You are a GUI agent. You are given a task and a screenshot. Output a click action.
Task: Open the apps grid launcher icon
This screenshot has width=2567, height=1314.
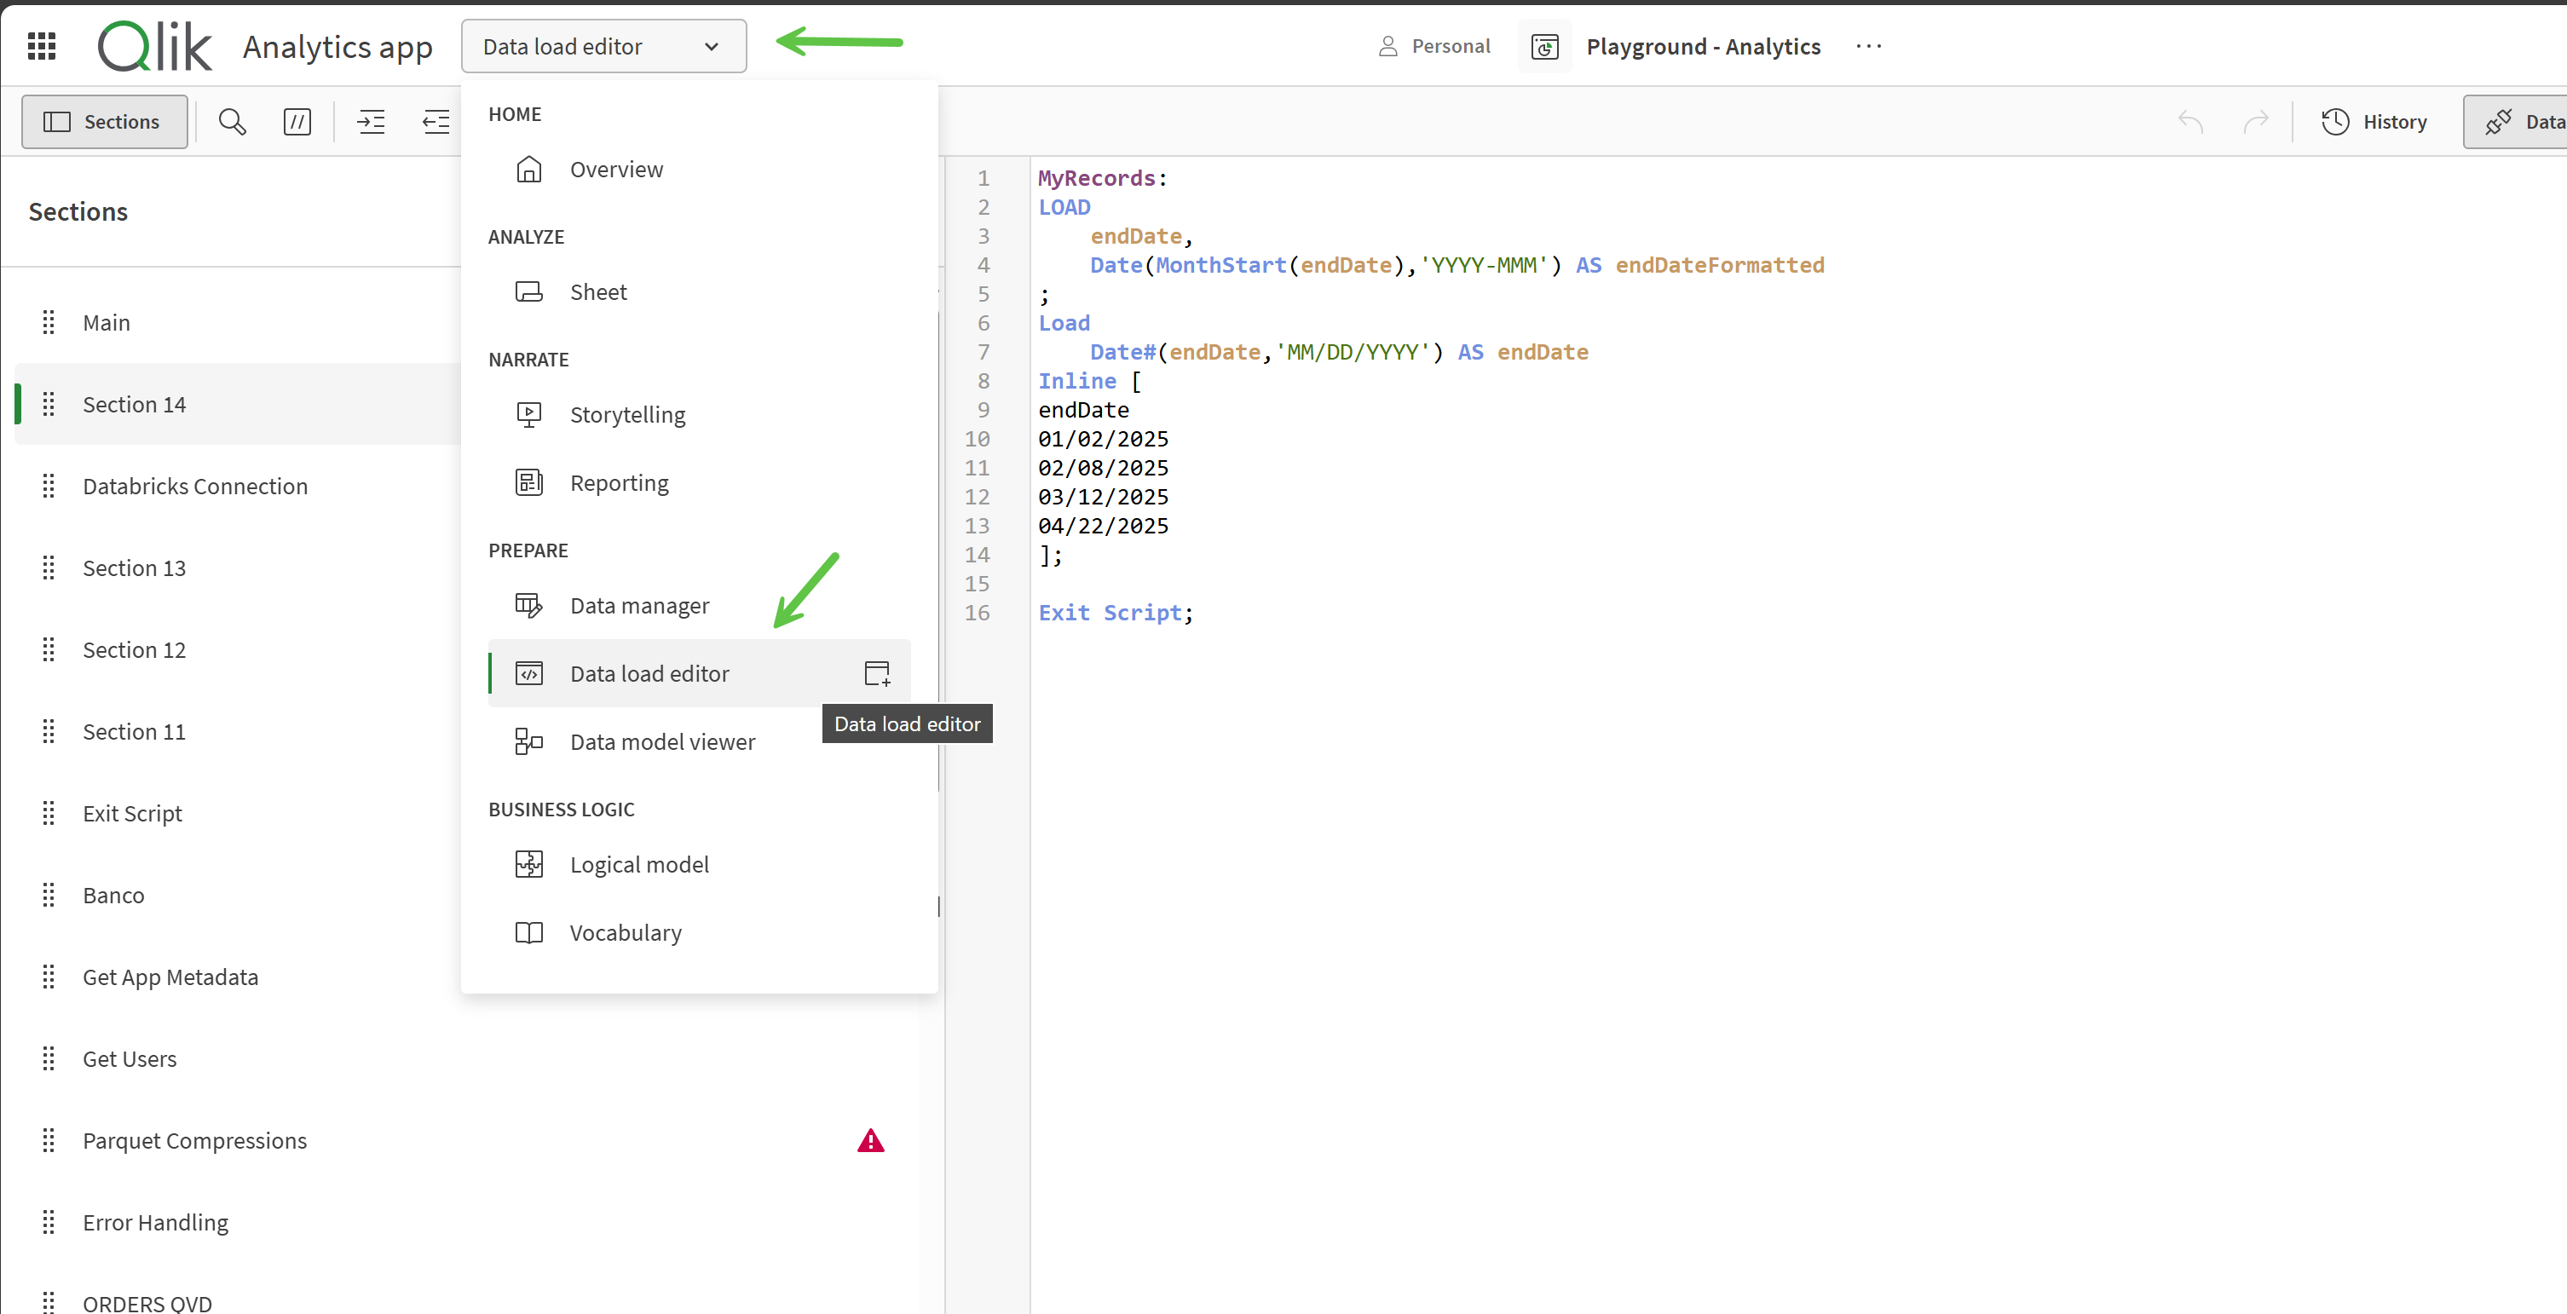(x=41, y=46)
